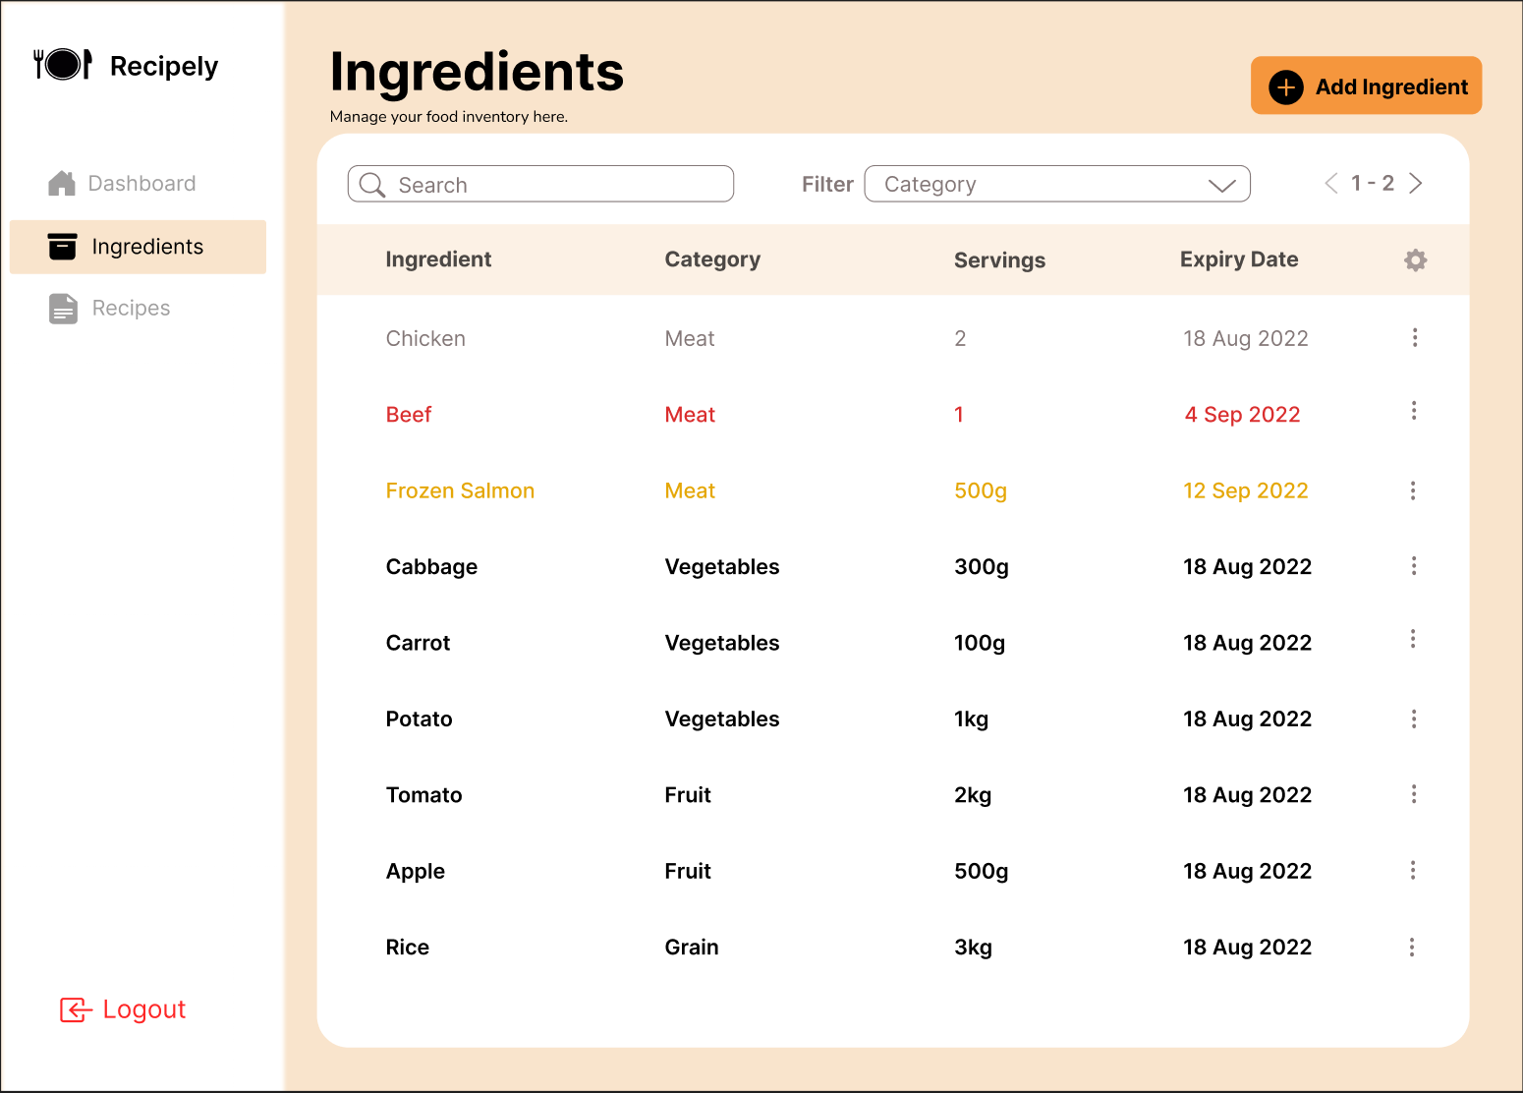The image size is (1523, 1093).
Task: Click the Grain category cell
Action: pos(692,948)
